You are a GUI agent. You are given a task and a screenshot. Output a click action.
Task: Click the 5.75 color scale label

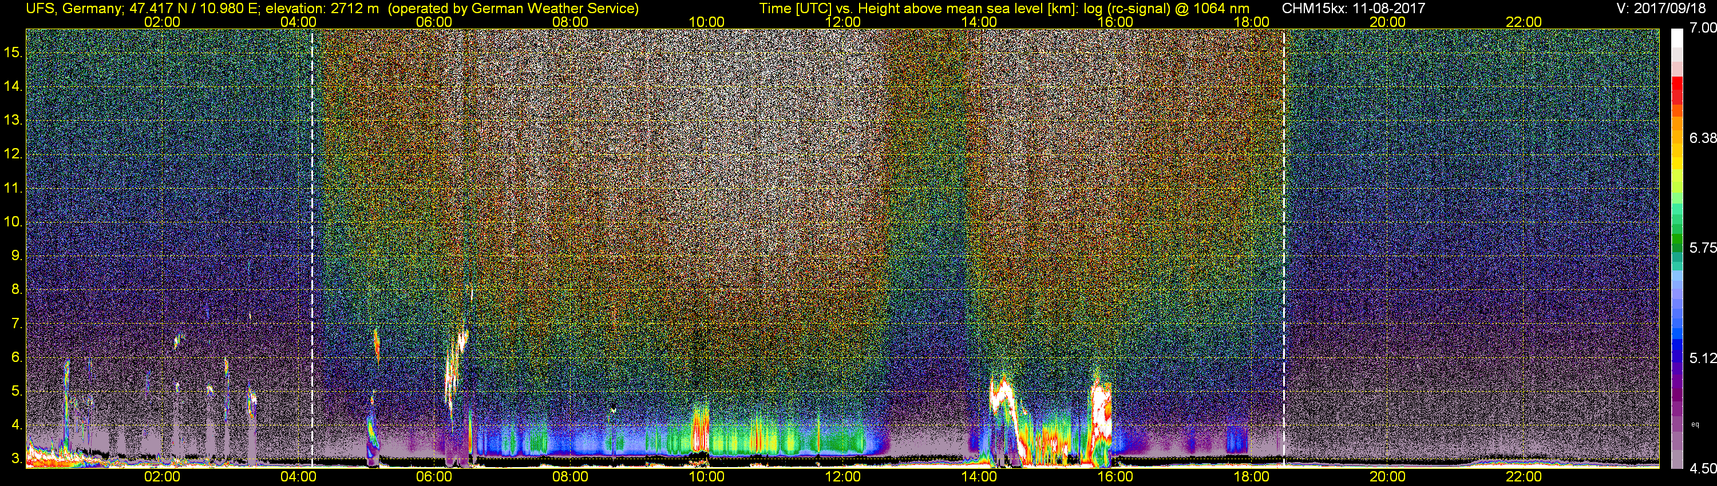pos(1702,248)
